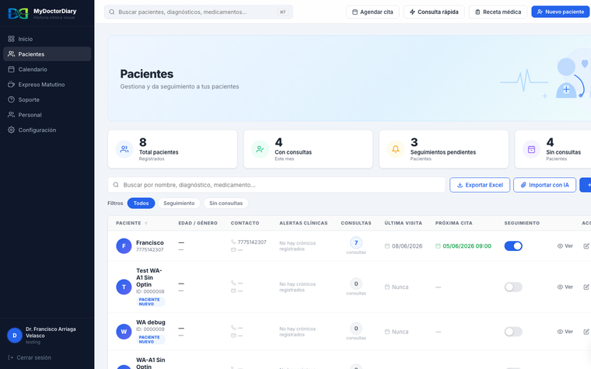Click the Agendar cita button
591x369 pixels.
372,12
